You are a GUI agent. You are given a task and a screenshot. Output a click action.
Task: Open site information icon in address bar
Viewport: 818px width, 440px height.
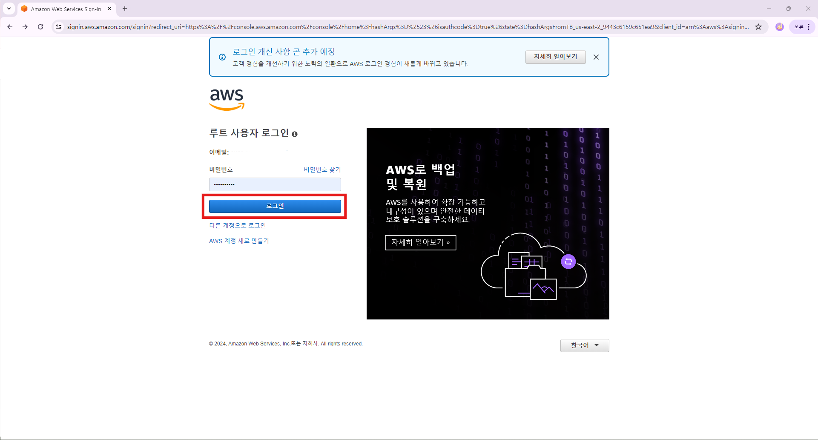click(x=59, y=27)
